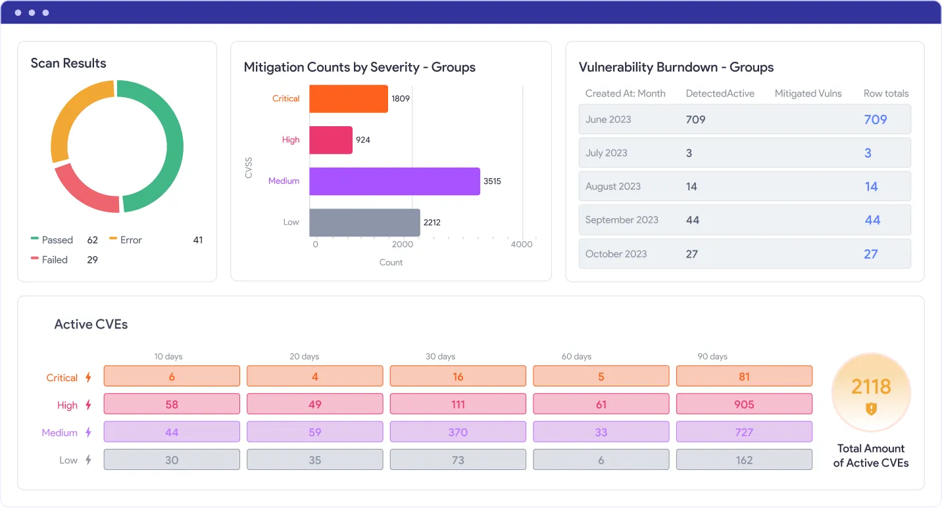Click the DetectedActive column header
Image resolution: width=942 pixels, height=508 pixels.
point(720,93)
